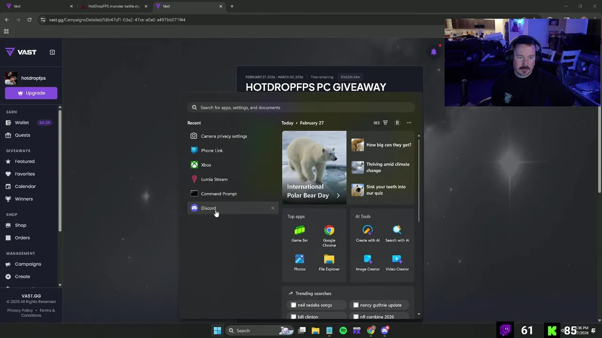
Task: Open How big can they get article
Action: [381, 145]
